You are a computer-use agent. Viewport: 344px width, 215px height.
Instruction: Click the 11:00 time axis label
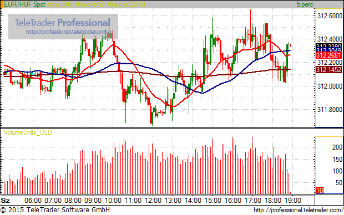pos(133,201)
